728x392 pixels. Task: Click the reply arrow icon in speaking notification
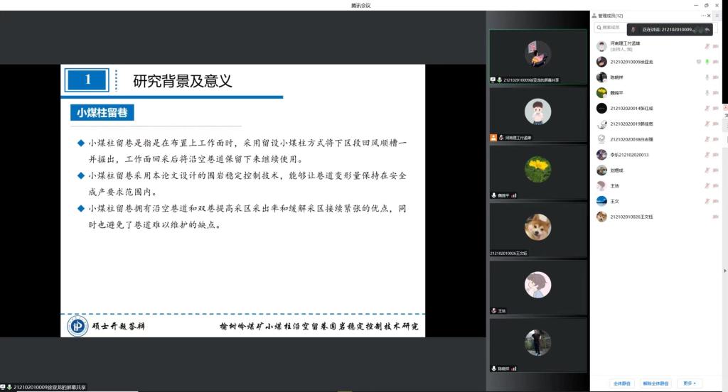(707, 30)
